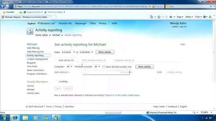
Task: Open Windows Explorer folder on taskbar
Action: pyautogui.click(x=25, y=118)
